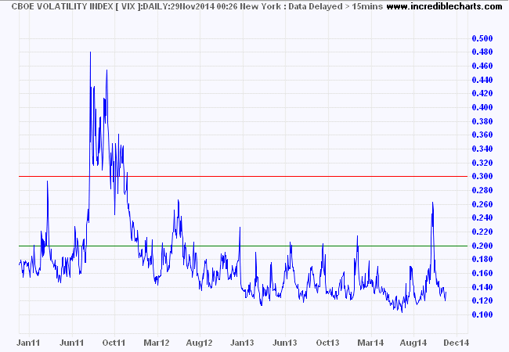
Task: Click the Jan11 date label
Action: pos(28,343)
